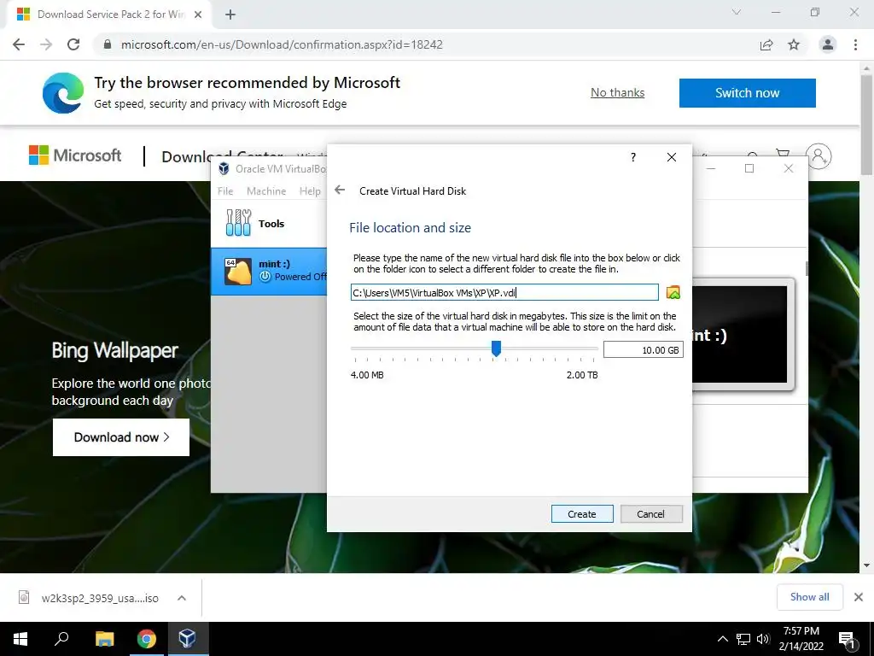The width and height of the screenshot is (874, 656).
Task: Click the Switch now button
Action: click(748, 92)
